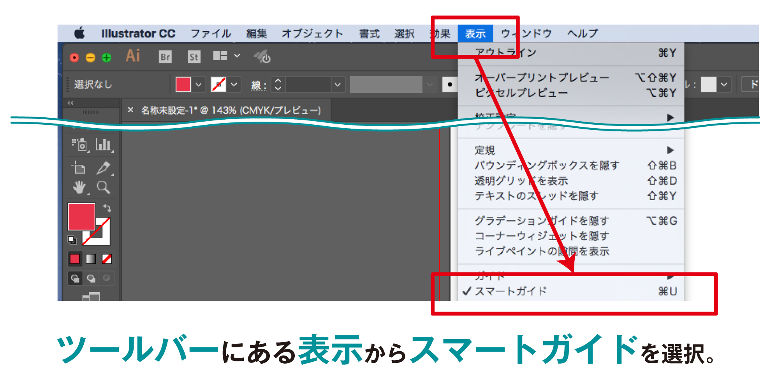Open the stroke color dropdown arrow
Viewport: 771px width, 380px height.
point(234,84)
